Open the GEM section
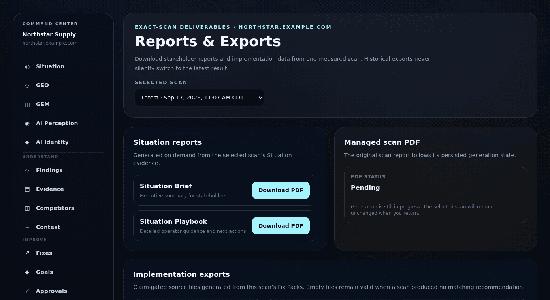 (x=63, y=104)
